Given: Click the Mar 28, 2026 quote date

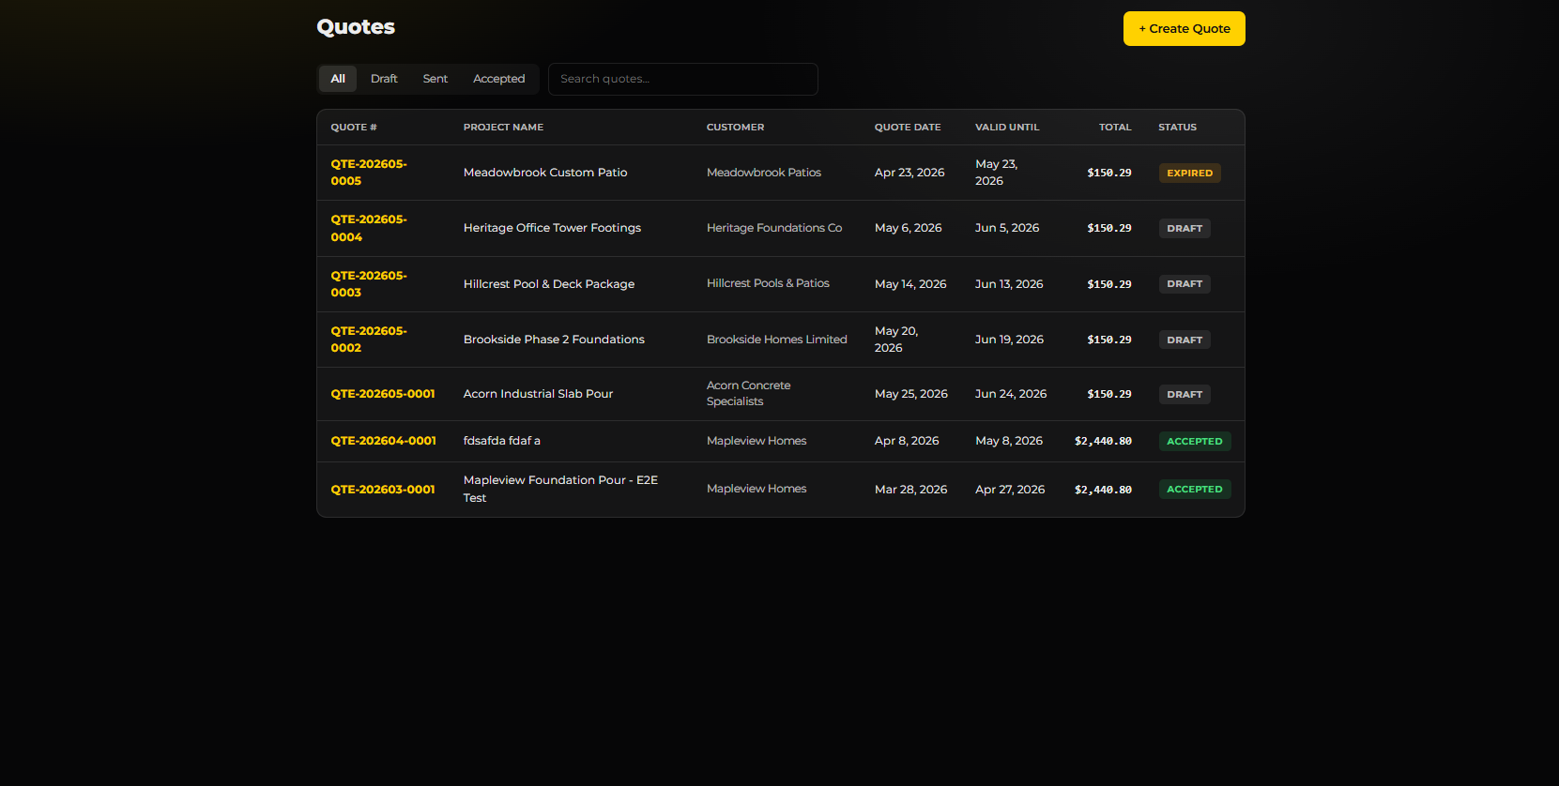Looking at the screenshot, I should pos(911,490).
